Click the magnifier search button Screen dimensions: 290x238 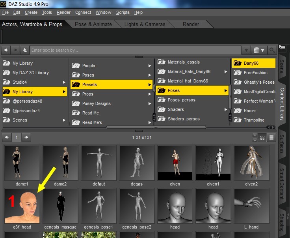pos(272,50)
